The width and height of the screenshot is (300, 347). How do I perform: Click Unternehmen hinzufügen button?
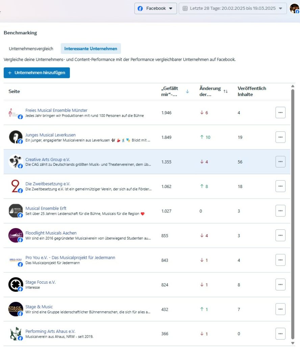[x=37, y=73]
